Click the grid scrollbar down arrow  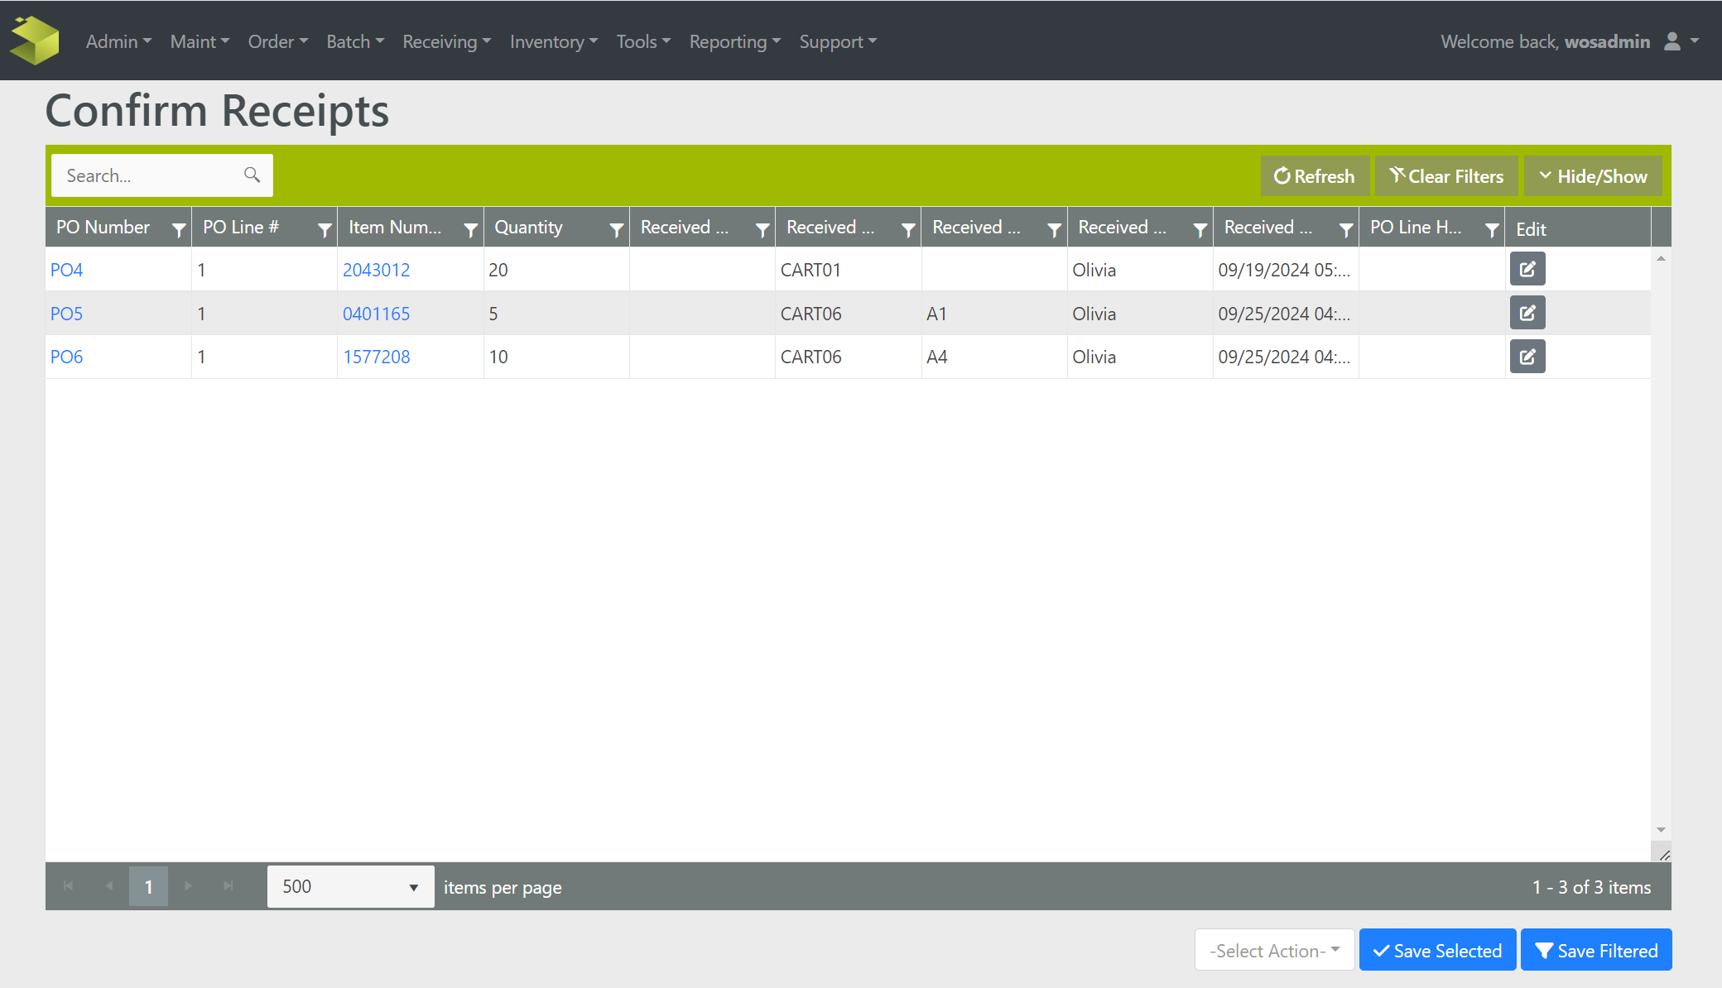click(1661, 830)
